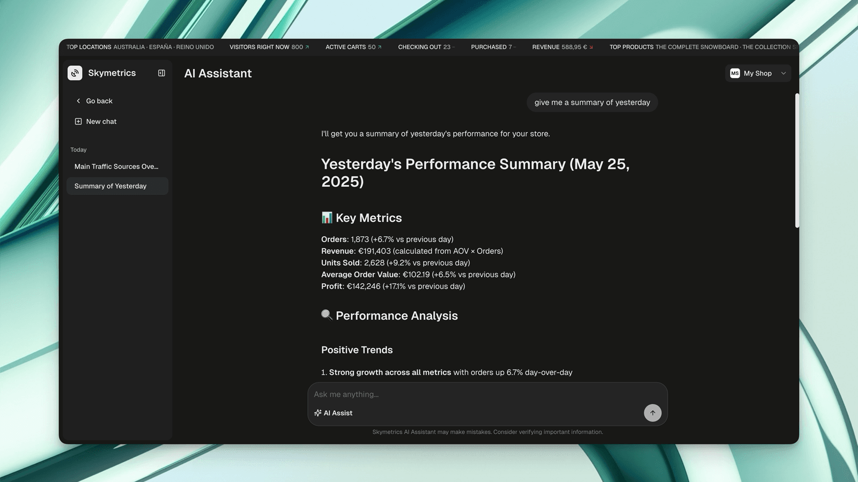The height and width of the screenshot is (482, 858).
Task: Click the back chevron icon beside Go back
Action: pyautogui.click(x=78, y=101)
